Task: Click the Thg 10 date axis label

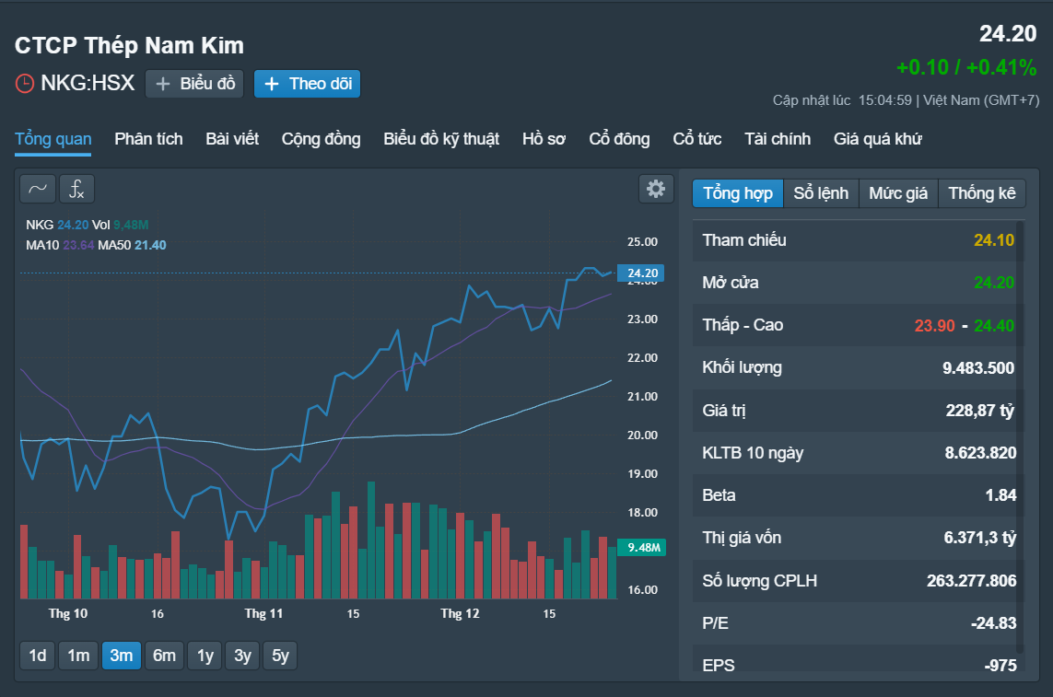Action: click(x=68, y=614)
